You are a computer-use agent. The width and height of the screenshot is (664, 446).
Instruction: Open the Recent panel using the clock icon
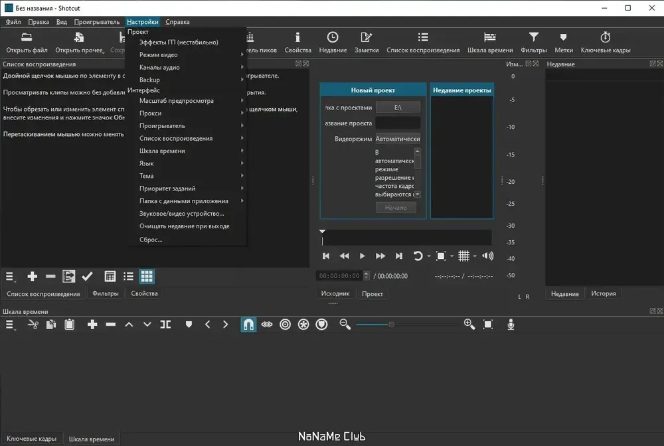(333, 42)
